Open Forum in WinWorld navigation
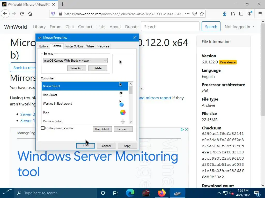The height and width of the screenshot is (198, 265). tap(55, 27)
